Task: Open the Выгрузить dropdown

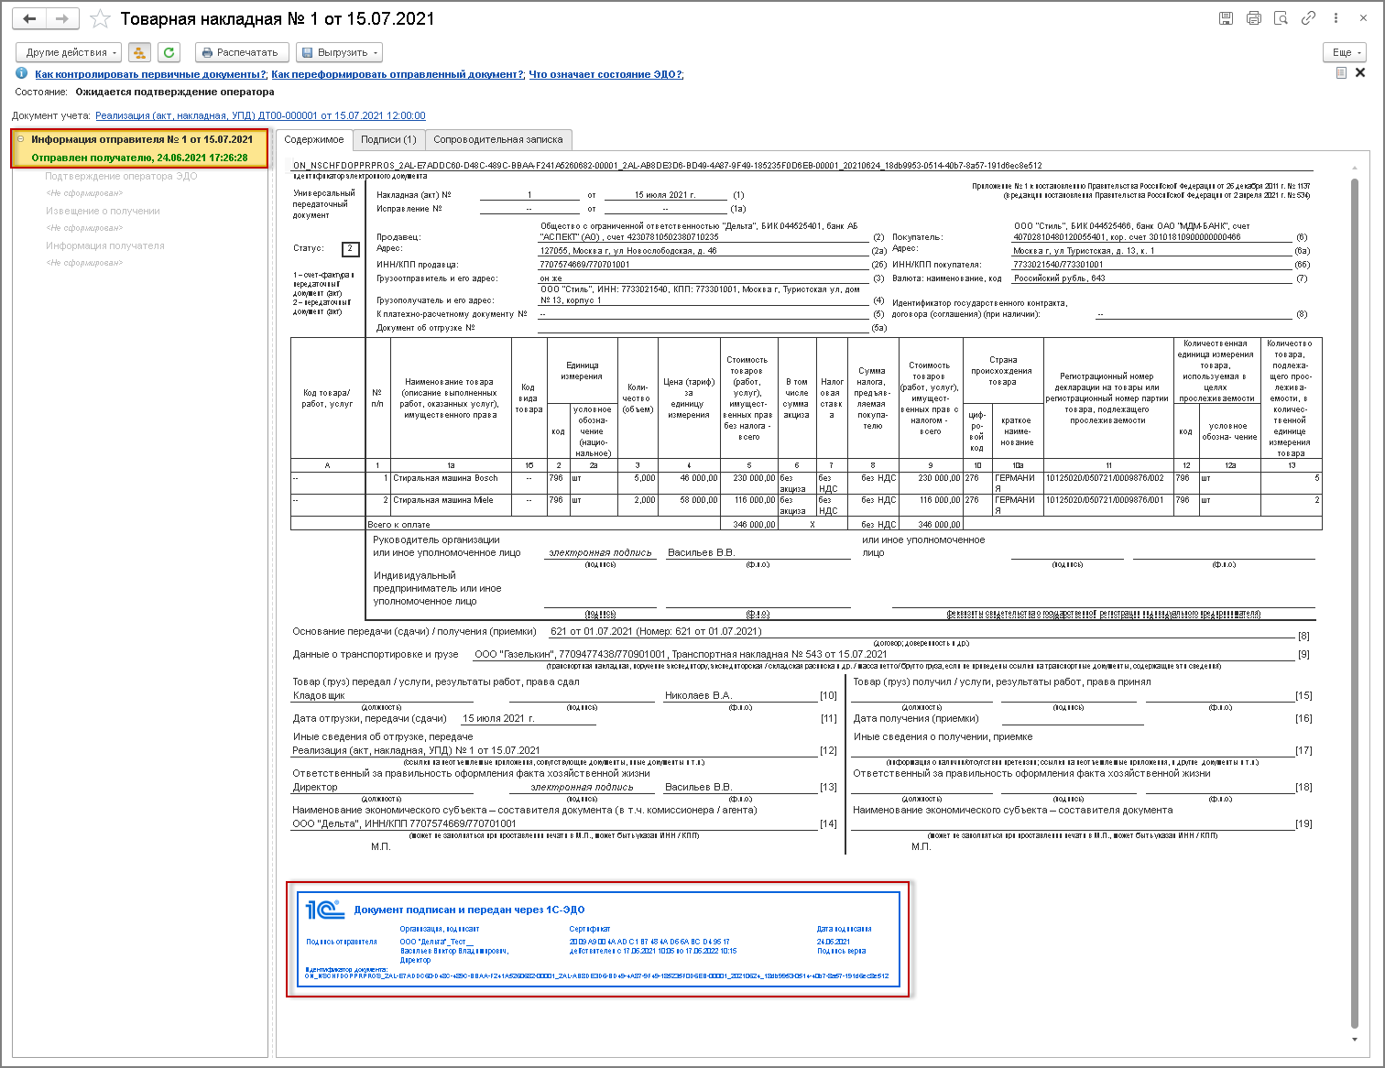Action: pyautogui.click(x=339, y=52)
